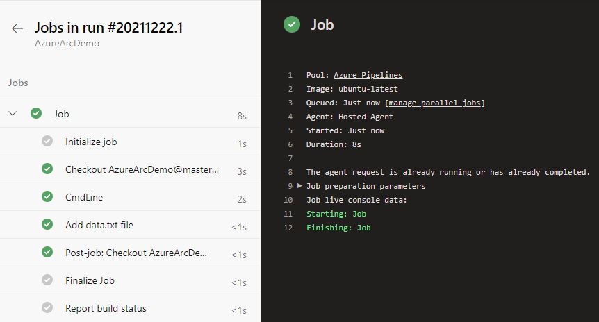Image resolution: width=599 pixels, height=322 pixels.
Task: Expand Job preparation parameters section
Action: (299, 186)
